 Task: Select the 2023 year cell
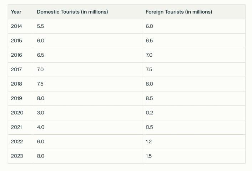17,156
